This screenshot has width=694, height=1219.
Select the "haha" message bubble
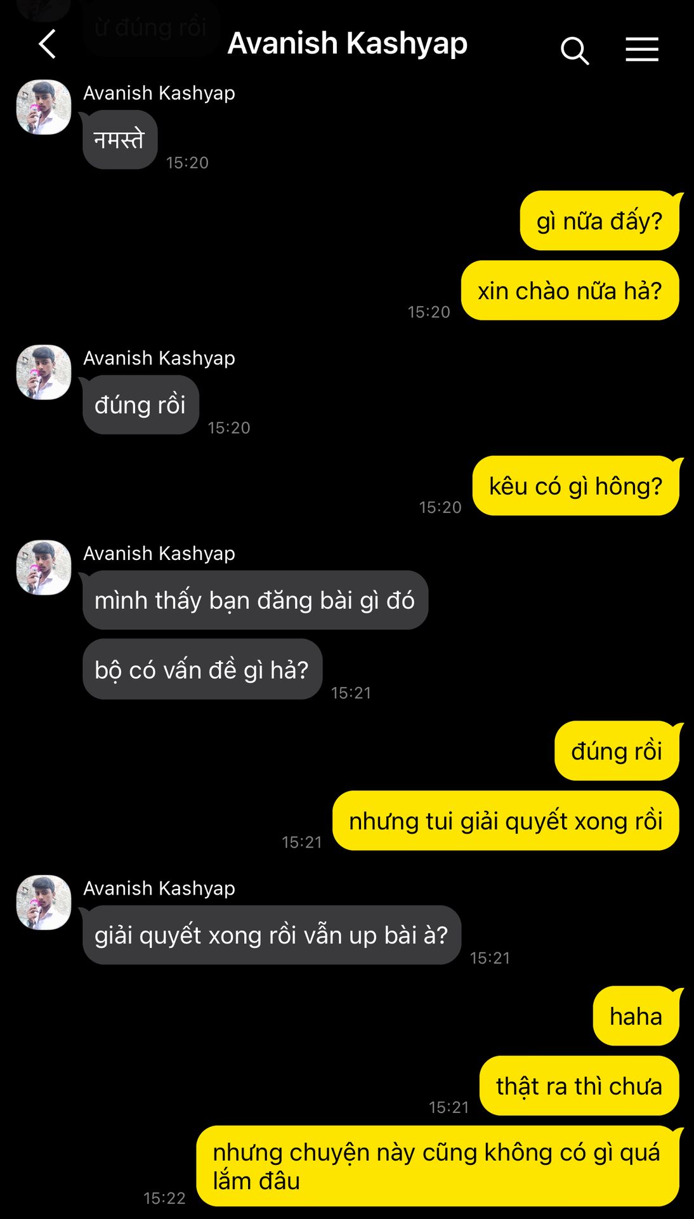[x=636, y=1016]
